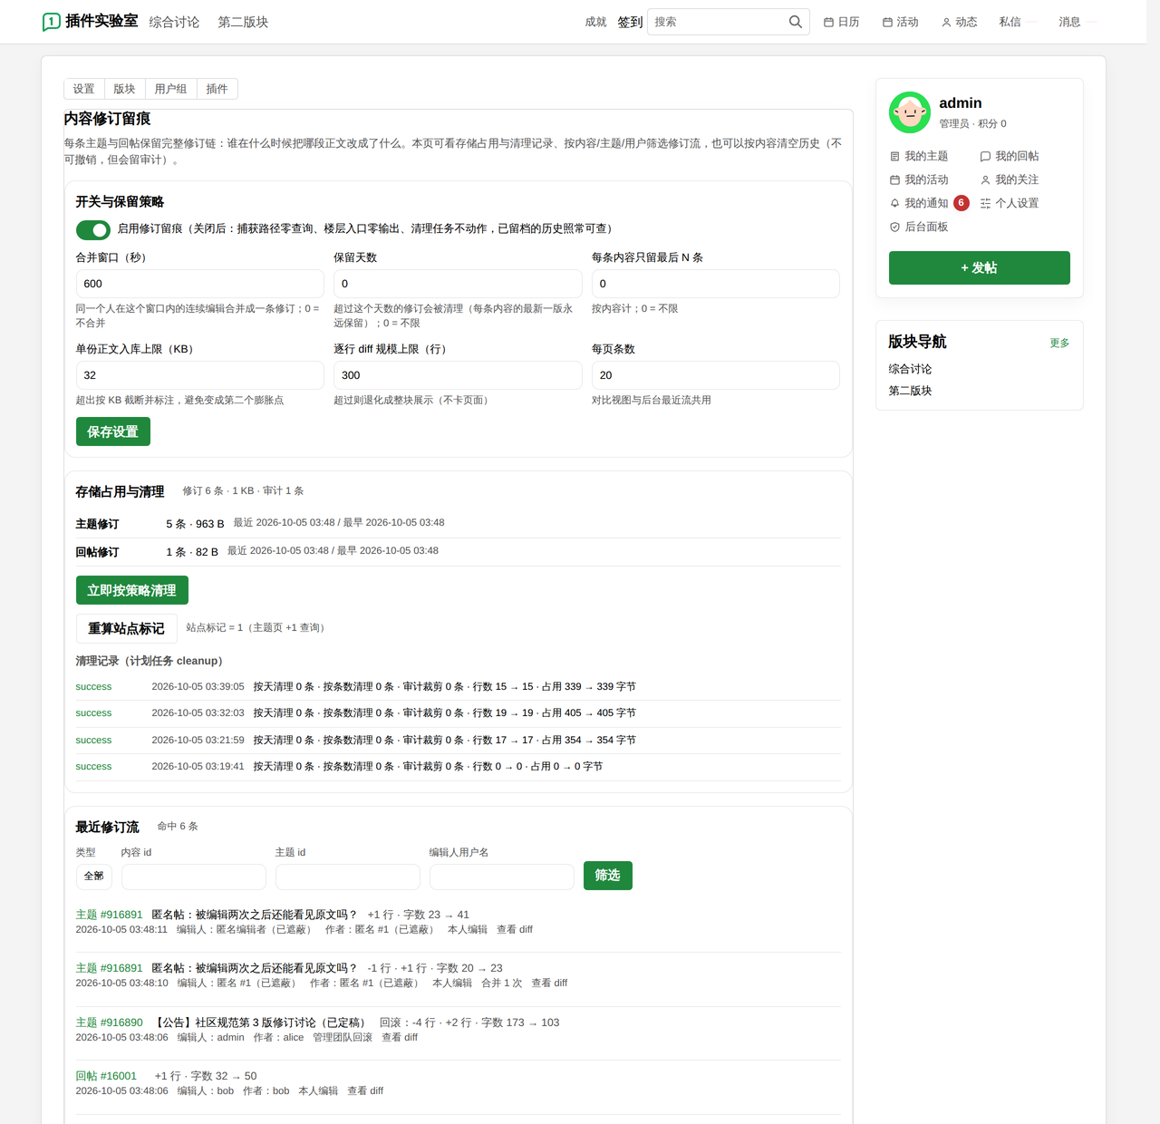The image size is (1160, 1124).
Task: Open the 动态 person icon
Action: pos(946,22)
